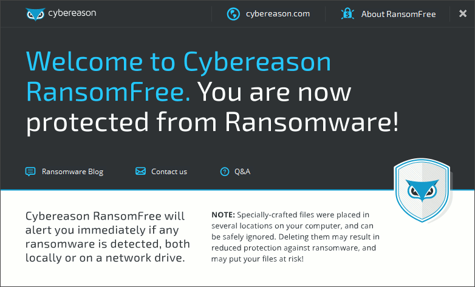This screenshot has height=287, width=475.
Task: Click the 'You are now' headline words
Action: (275, 92)
